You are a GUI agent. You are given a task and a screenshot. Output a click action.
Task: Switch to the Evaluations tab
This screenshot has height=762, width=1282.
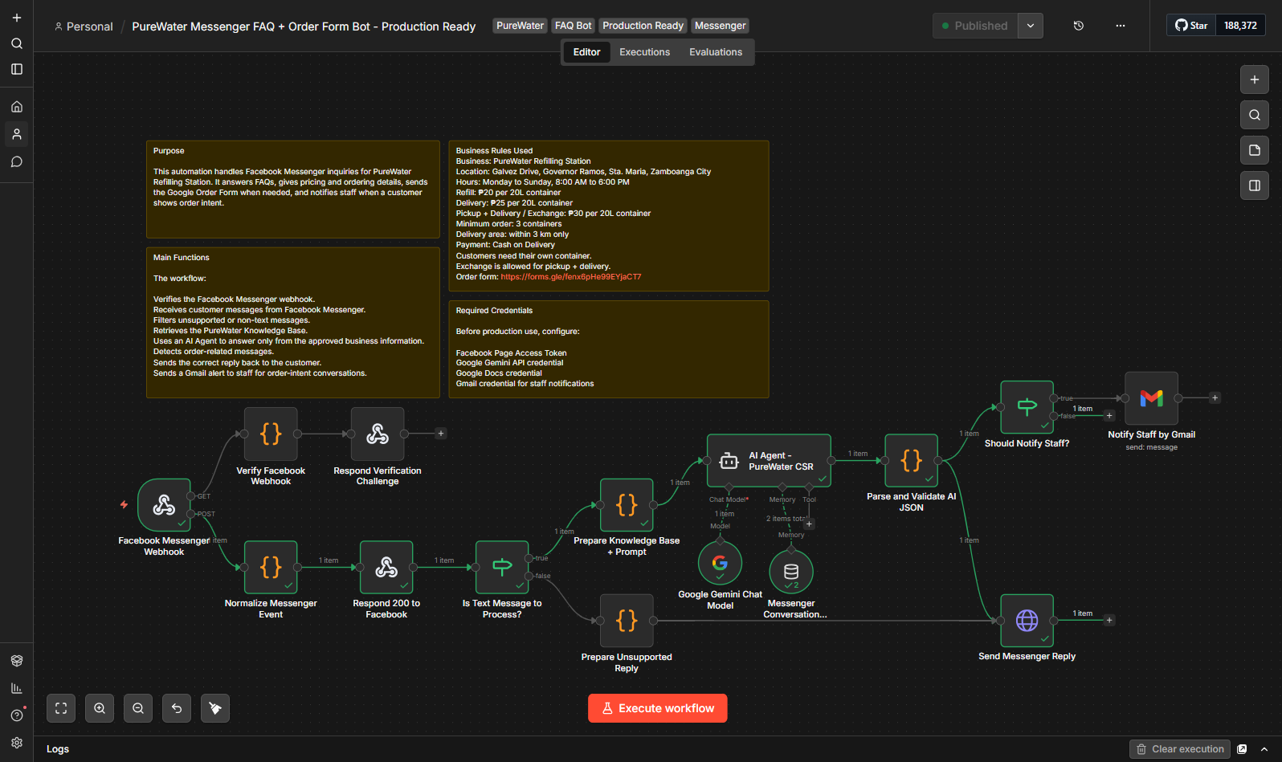(x=716, y=52)
